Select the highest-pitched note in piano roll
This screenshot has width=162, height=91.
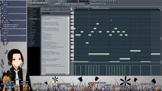coord(97,24)
